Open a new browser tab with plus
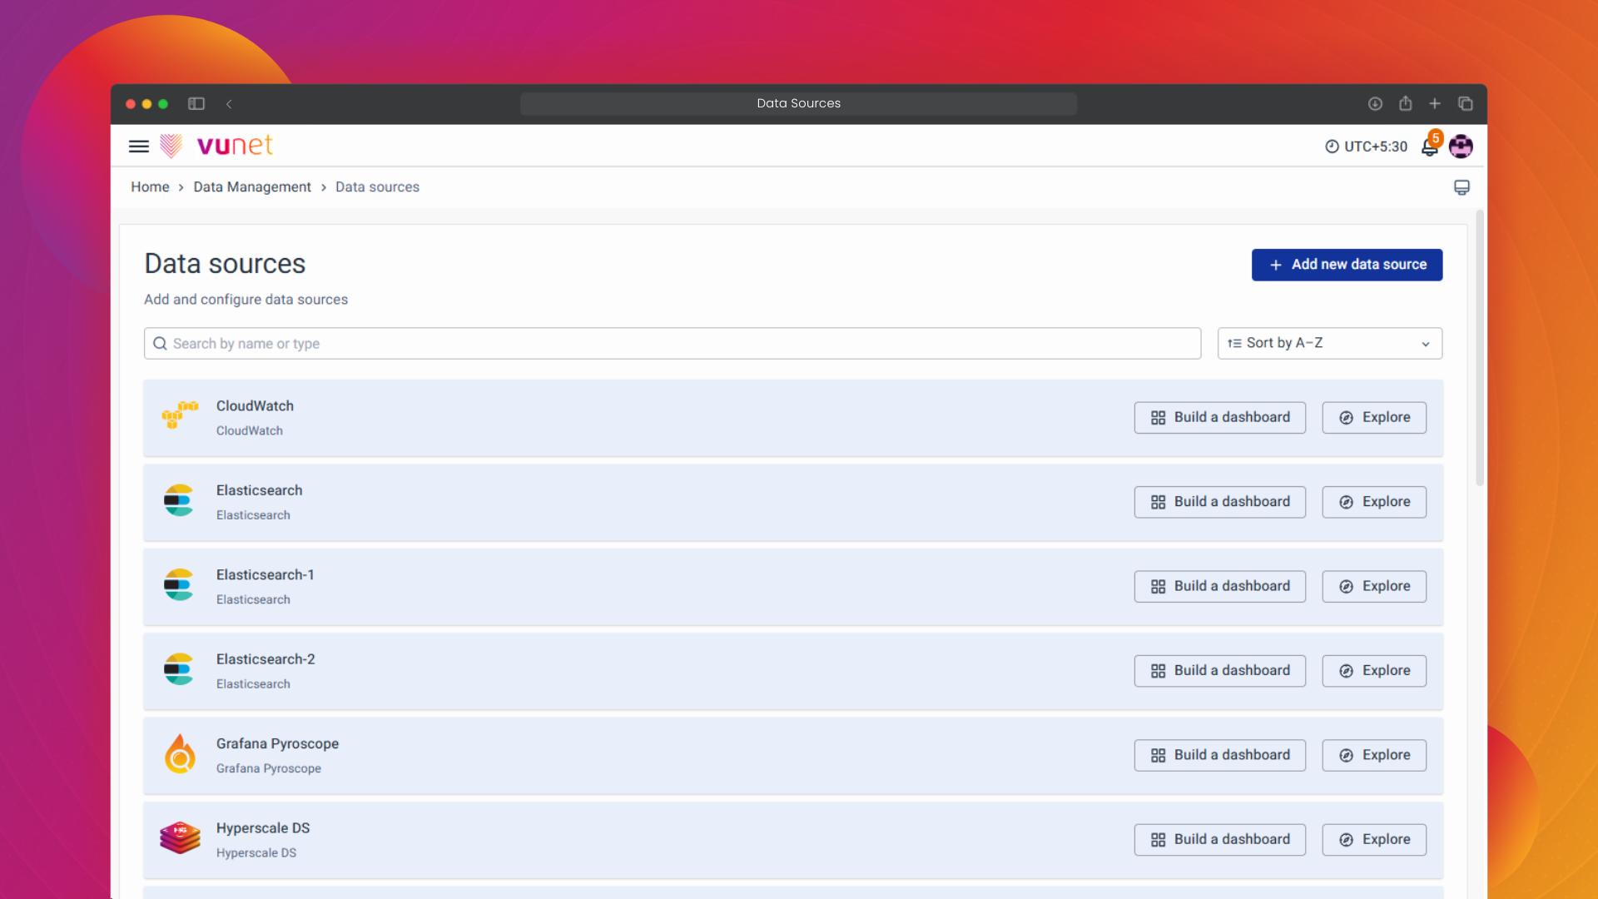The image size is (1598, 899). tap(1435, 104)
